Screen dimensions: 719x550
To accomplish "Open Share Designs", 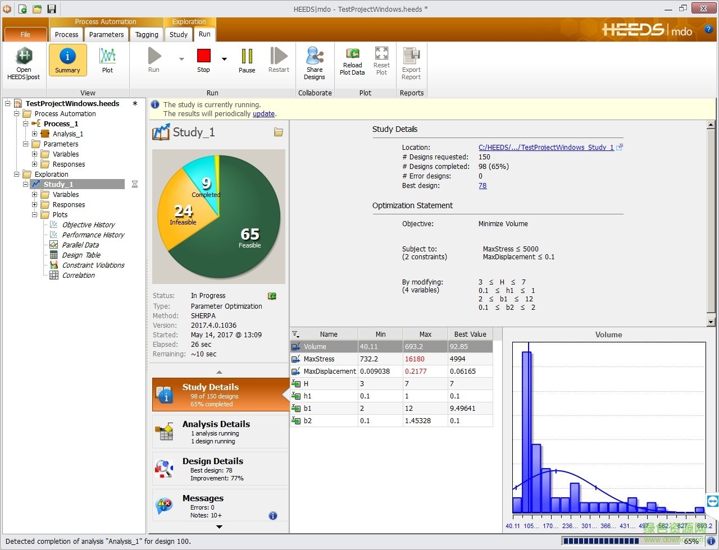I will click(x=315, y=56).
